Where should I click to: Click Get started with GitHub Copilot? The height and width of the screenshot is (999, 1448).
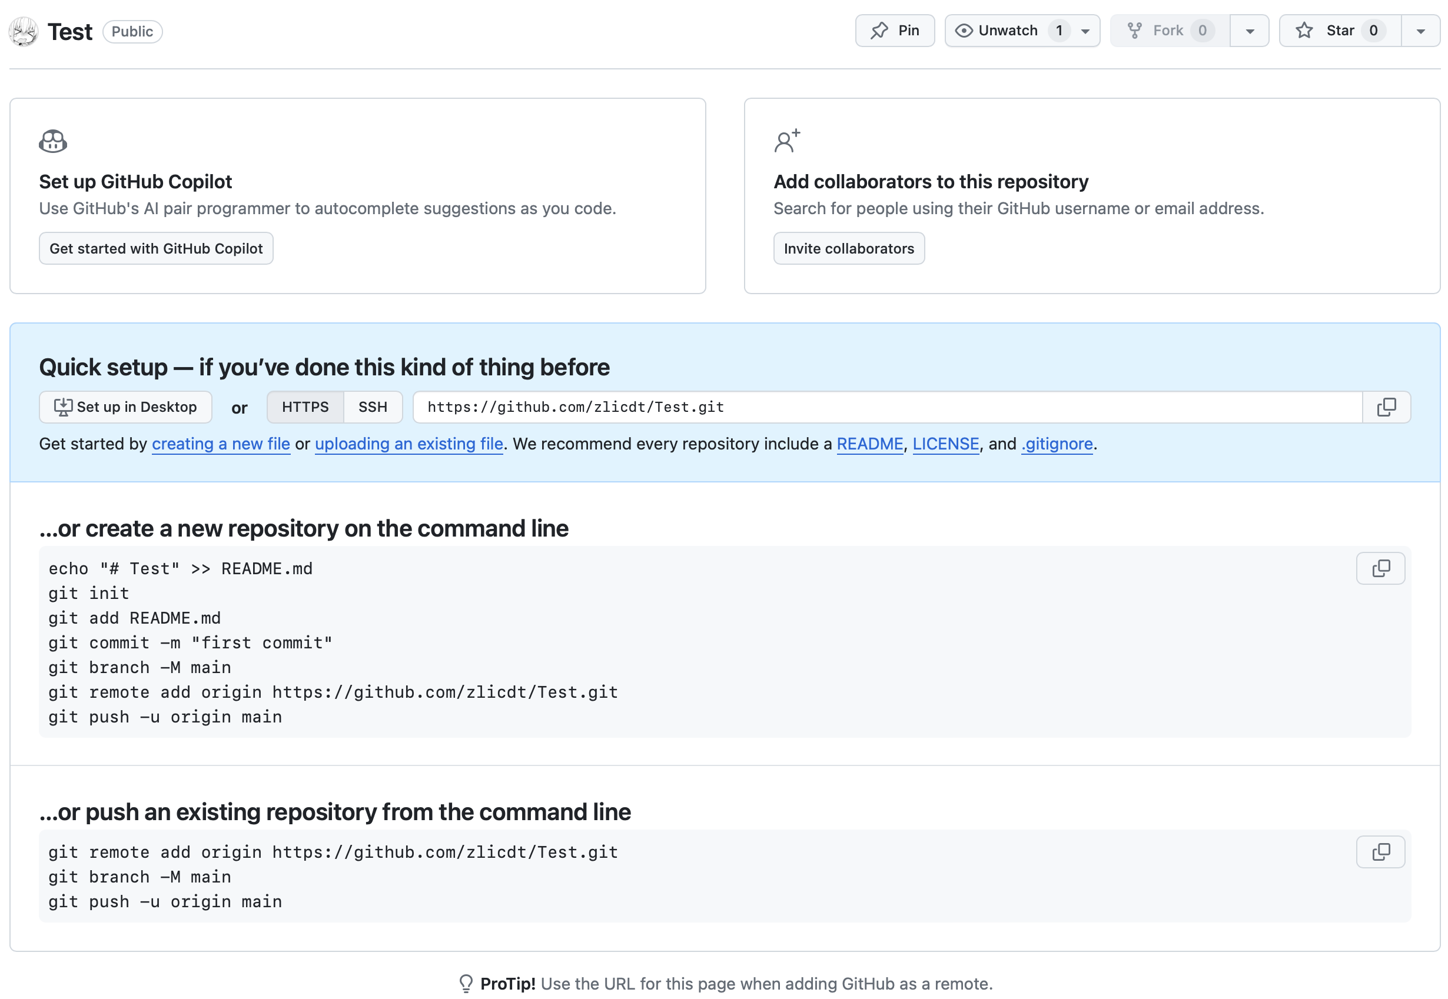pos(156,248)
